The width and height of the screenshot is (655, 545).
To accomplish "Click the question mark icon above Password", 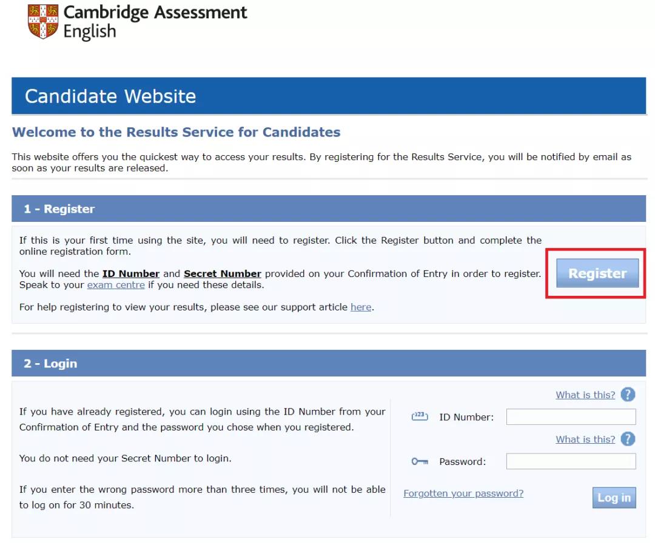I will tap(628, 439).
